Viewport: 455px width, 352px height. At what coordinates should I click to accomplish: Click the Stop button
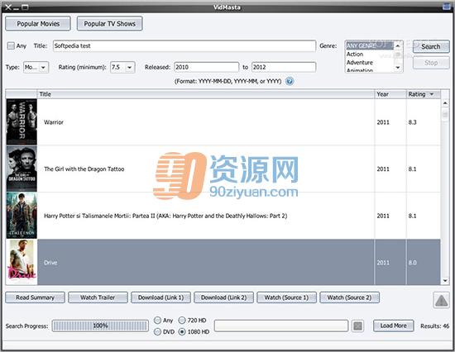(x=431, y=63)
